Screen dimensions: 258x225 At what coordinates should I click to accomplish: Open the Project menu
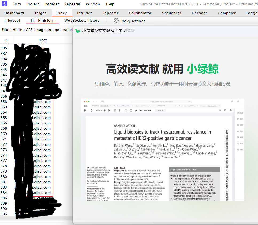pyautogui.click(x=33, y=4)
